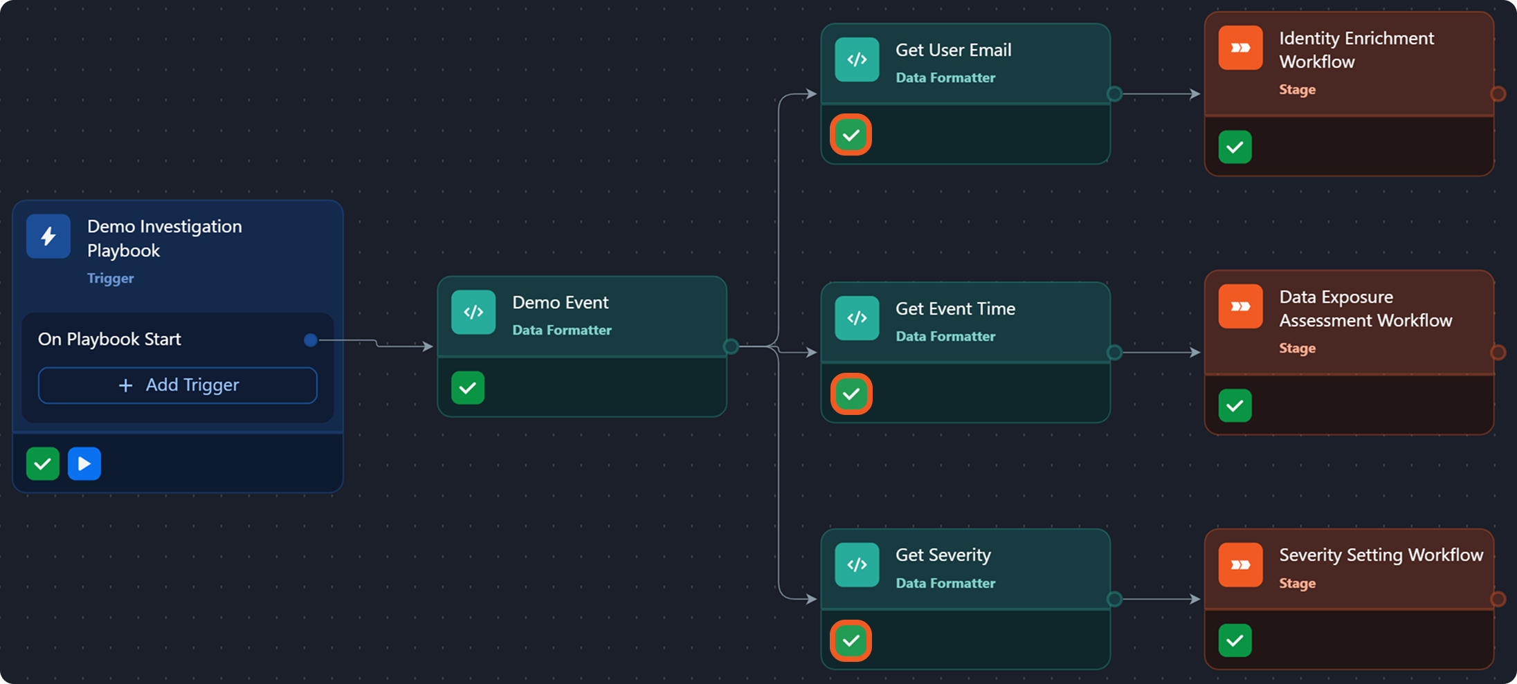
Task: Click the Data Exposure Assessment stage icon
Action: (x=1240, y=306)
